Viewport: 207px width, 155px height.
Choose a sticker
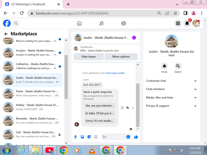pyautogui.click(x=89, y=137)
